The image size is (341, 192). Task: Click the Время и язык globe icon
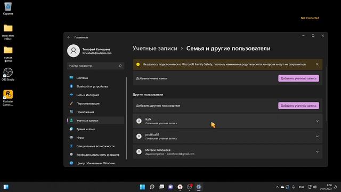pos(71,129)
